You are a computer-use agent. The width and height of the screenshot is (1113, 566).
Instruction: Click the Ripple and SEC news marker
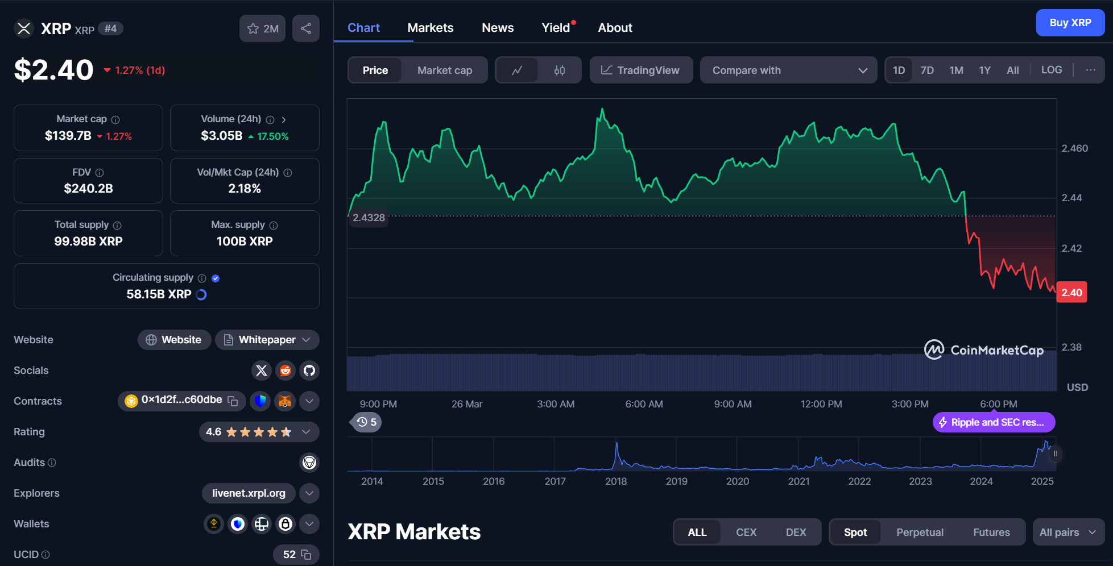[993, 422]
